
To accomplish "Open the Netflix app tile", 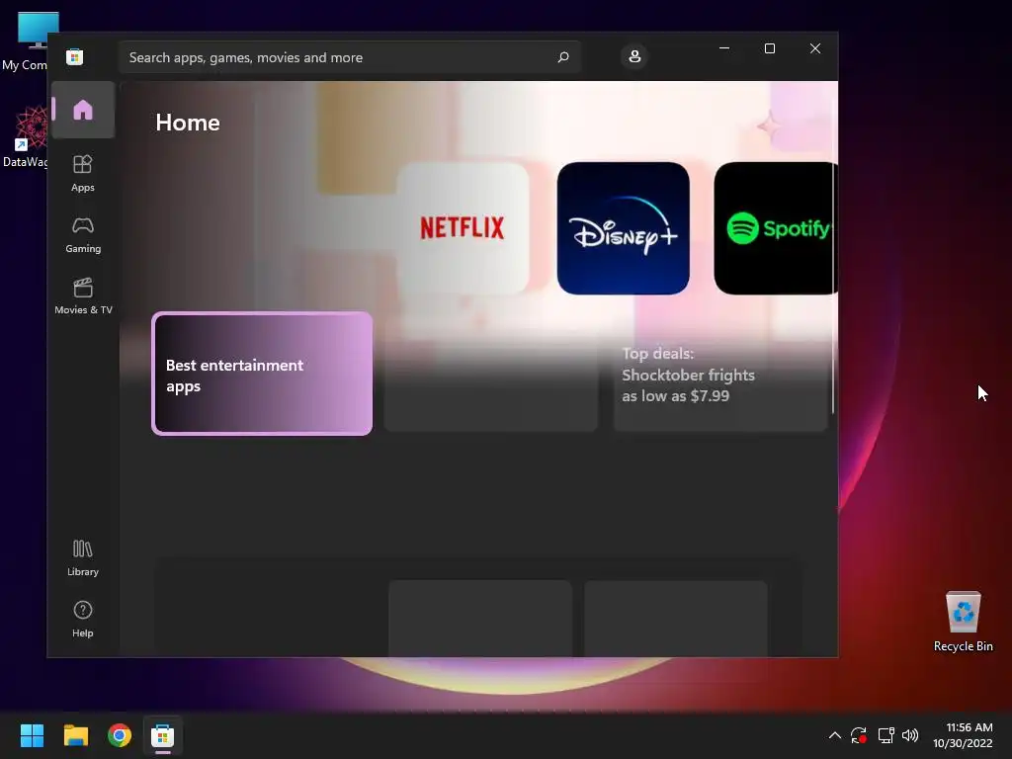I will point(463,228).
